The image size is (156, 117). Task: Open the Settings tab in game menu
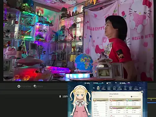(136, 88)
